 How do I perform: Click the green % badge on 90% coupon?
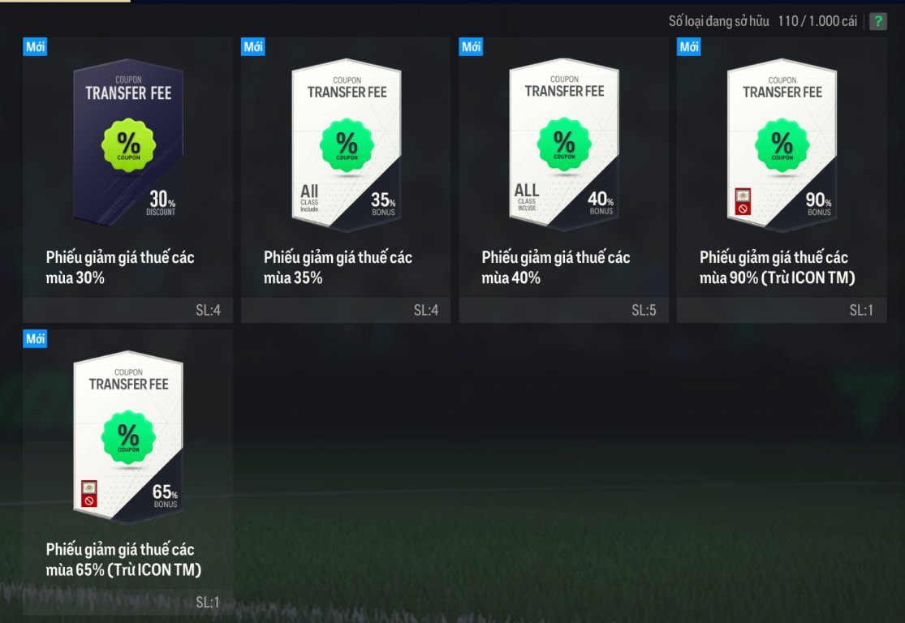[782, 144]
